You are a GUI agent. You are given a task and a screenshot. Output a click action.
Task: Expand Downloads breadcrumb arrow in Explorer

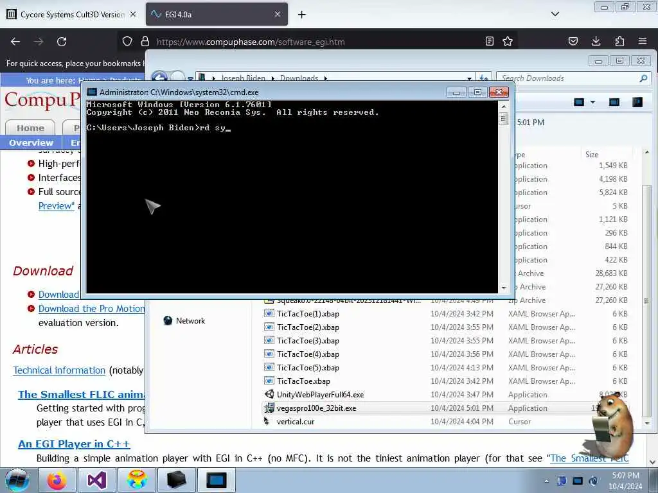pos(325,78)
